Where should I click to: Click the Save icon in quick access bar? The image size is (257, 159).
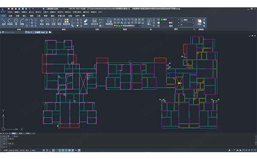pos(16,9)
